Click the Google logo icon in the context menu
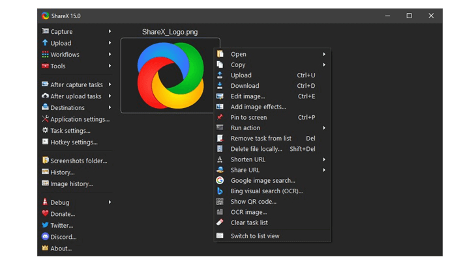 [x=220, y=180]
